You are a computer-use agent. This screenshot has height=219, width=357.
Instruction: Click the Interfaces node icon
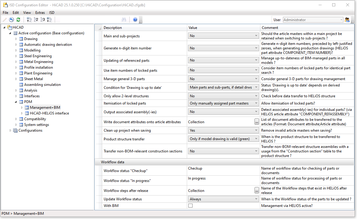pos(21,96)
